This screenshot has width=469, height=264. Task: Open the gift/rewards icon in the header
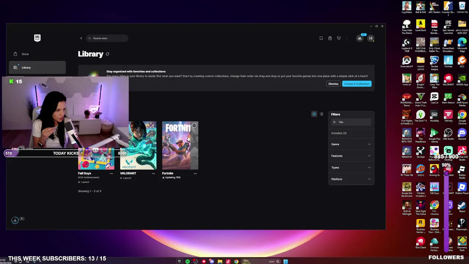tap(330, 38)
